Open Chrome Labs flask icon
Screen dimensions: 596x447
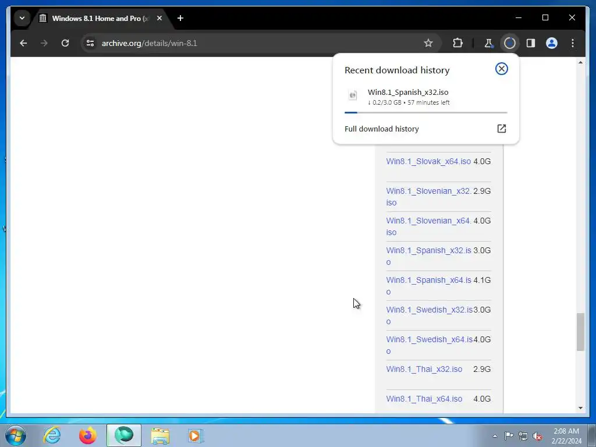click(x=488, y=43)
